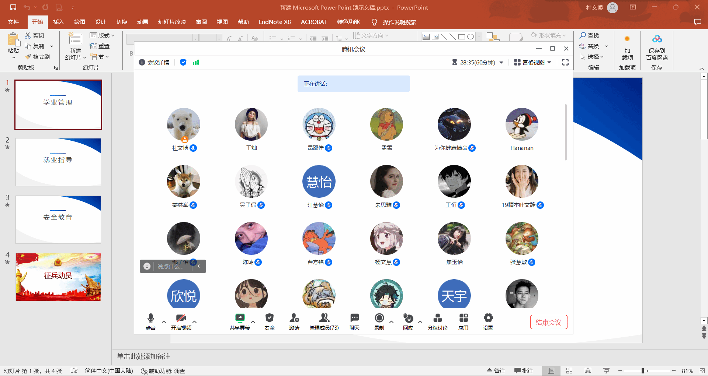Image resolution: width=708 pixels, height=376 pixels.
Task: Open breakout rooms (分组讨论)
Action: (x=437, y=318)
